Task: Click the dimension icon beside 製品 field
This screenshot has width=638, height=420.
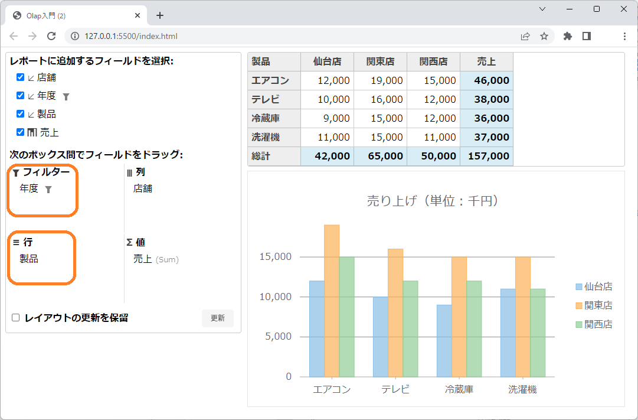Action: (31, 114)
